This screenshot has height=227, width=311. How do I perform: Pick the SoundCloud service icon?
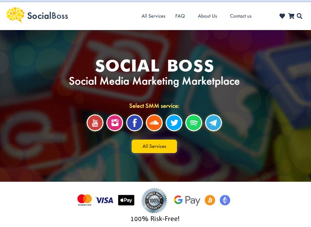(x=154, y=123)
